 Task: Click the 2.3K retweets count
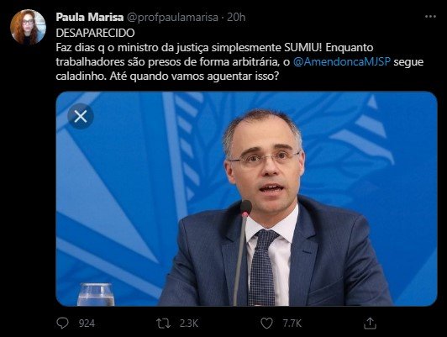click(x=189, y=324)
